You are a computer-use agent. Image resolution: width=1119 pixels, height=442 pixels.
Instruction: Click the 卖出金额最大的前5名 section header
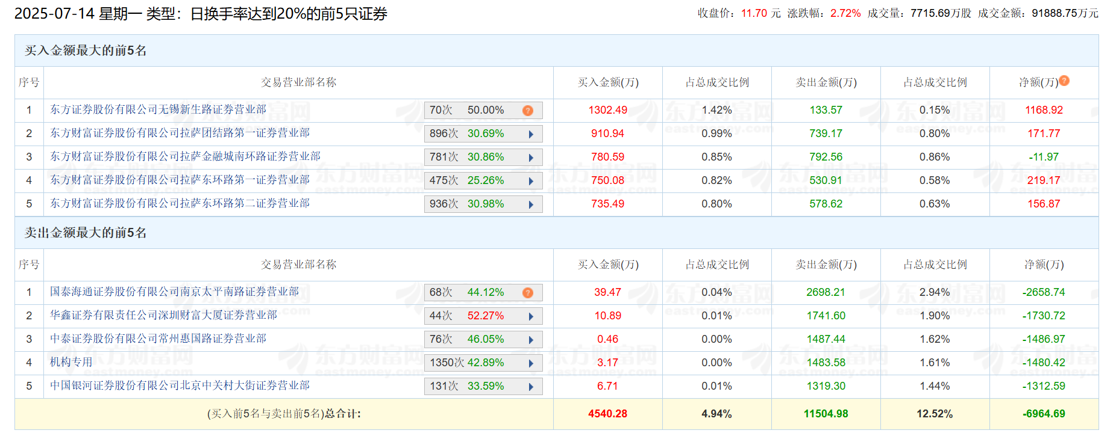point(86,233)
